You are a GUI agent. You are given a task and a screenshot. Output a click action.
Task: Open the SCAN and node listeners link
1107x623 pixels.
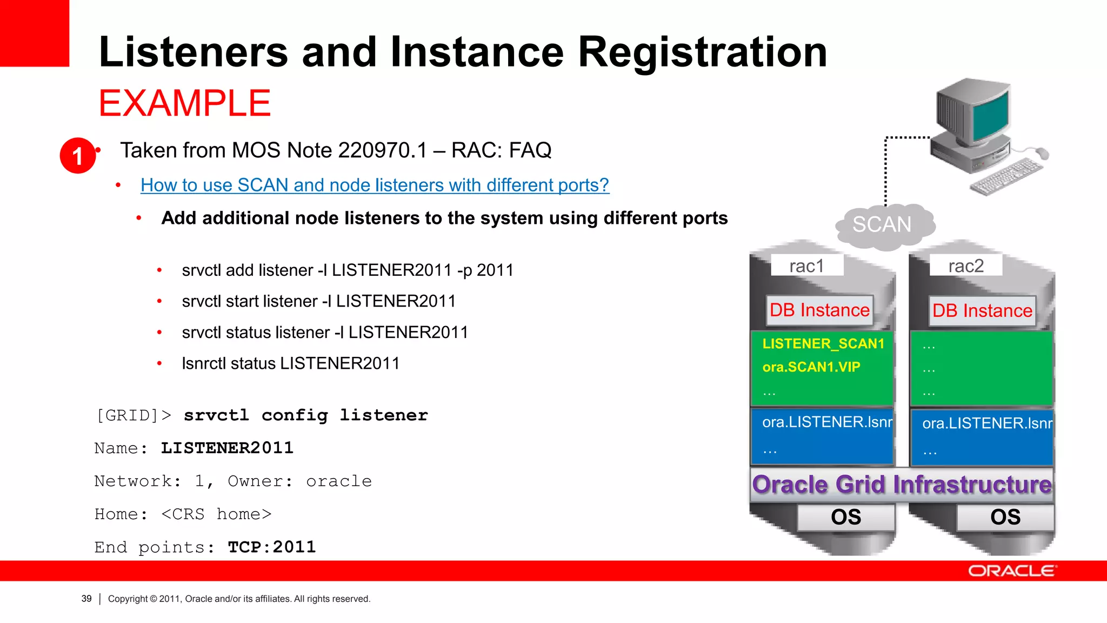click(375, 185)
